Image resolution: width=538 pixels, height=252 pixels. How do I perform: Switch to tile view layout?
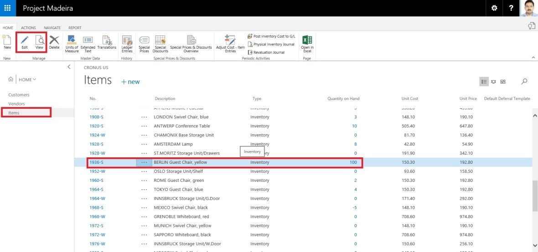click(x=503, y=81)
